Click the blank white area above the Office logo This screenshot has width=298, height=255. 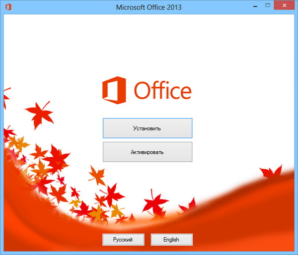click(149, 45)
